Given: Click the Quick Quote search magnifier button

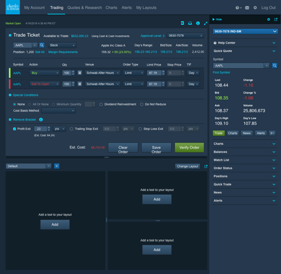Looking at the screenshot, I should pyautogui.click(x=274, y=65).
